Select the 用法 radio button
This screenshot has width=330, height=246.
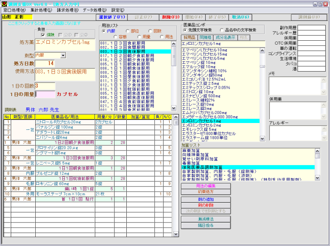[162, 37]
